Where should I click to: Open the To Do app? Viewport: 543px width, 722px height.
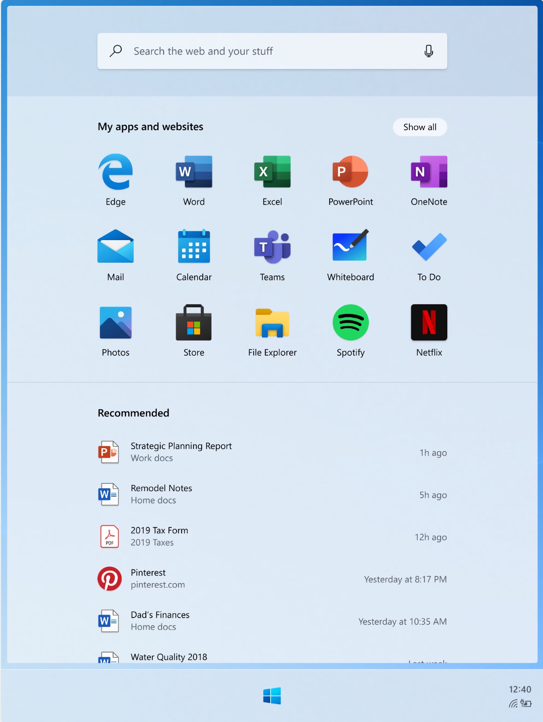coord(429,247)
